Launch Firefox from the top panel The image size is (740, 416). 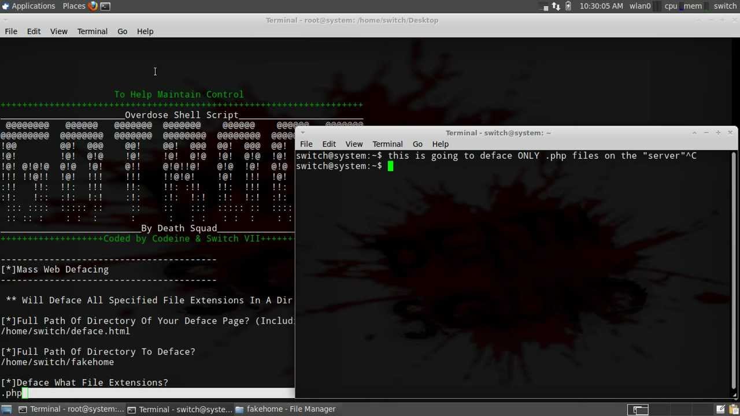[x=93, y=6]
